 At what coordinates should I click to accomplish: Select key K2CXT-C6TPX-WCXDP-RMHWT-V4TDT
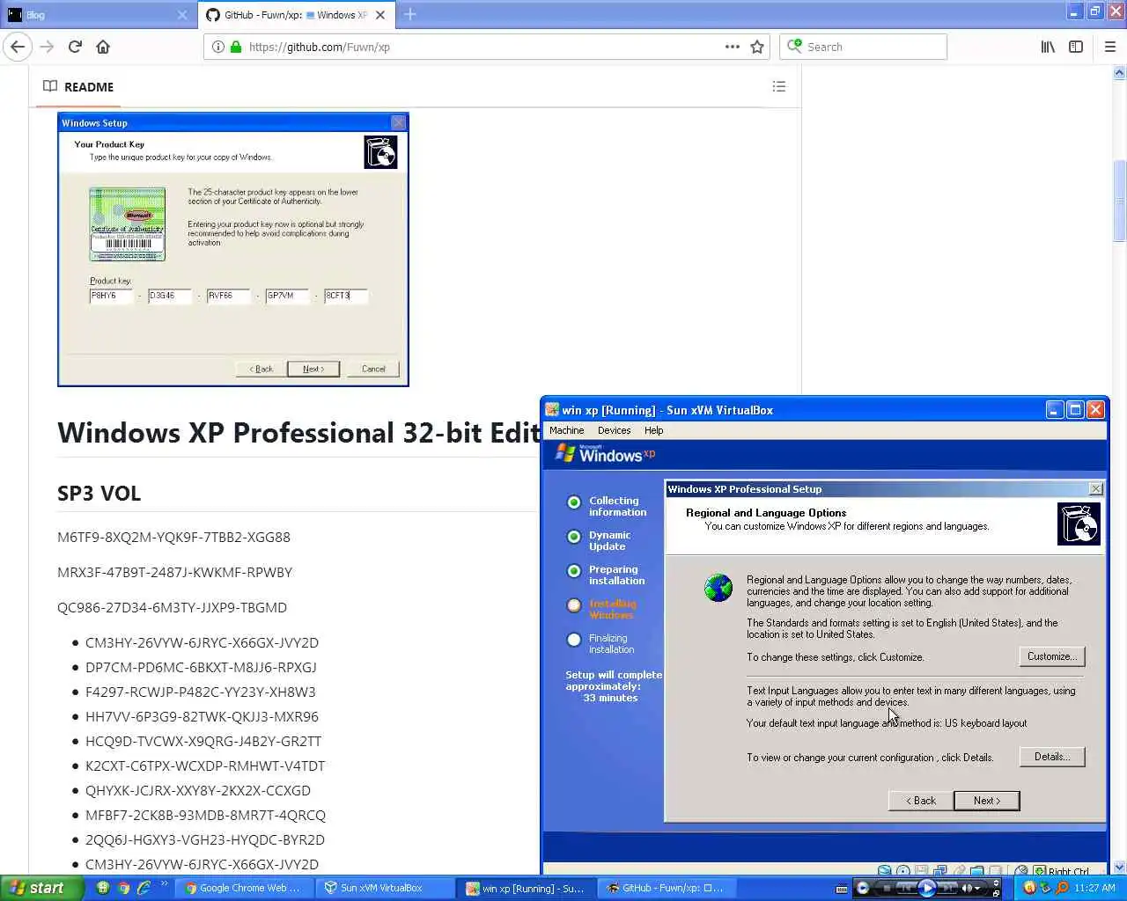[x=205, y=765]
